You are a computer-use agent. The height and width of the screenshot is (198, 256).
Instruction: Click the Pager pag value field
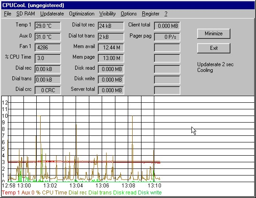(x=167, y=37)
